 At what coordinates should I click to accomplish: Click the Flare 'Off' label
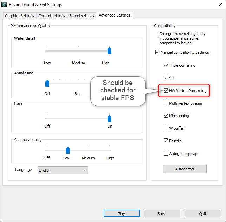point(47,126)
